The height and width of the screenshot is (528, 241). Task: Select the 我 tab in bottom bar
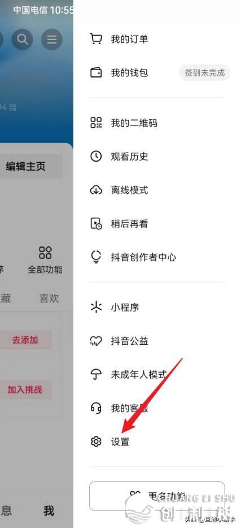coord(49,511)
